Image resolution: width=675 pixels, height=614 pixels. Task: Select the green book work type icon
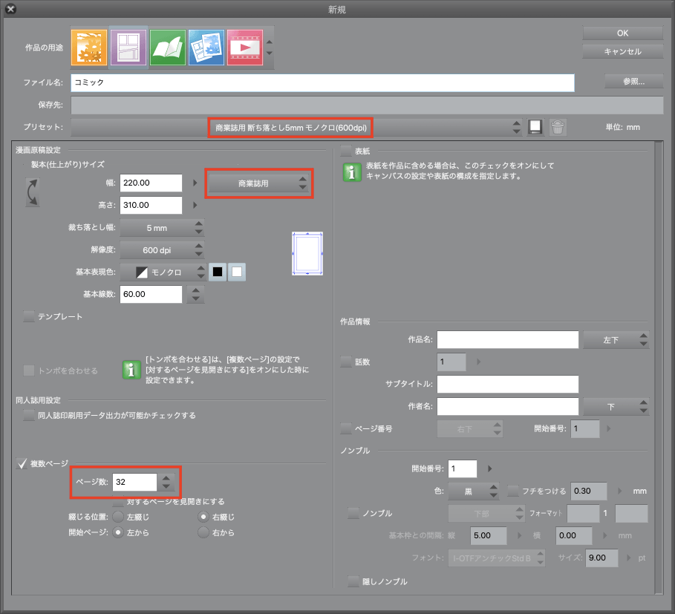point(168,48)
